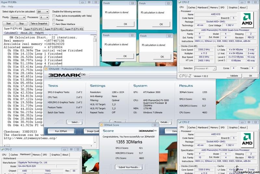Open the Processors count dropdown

[x=44, y=17]
